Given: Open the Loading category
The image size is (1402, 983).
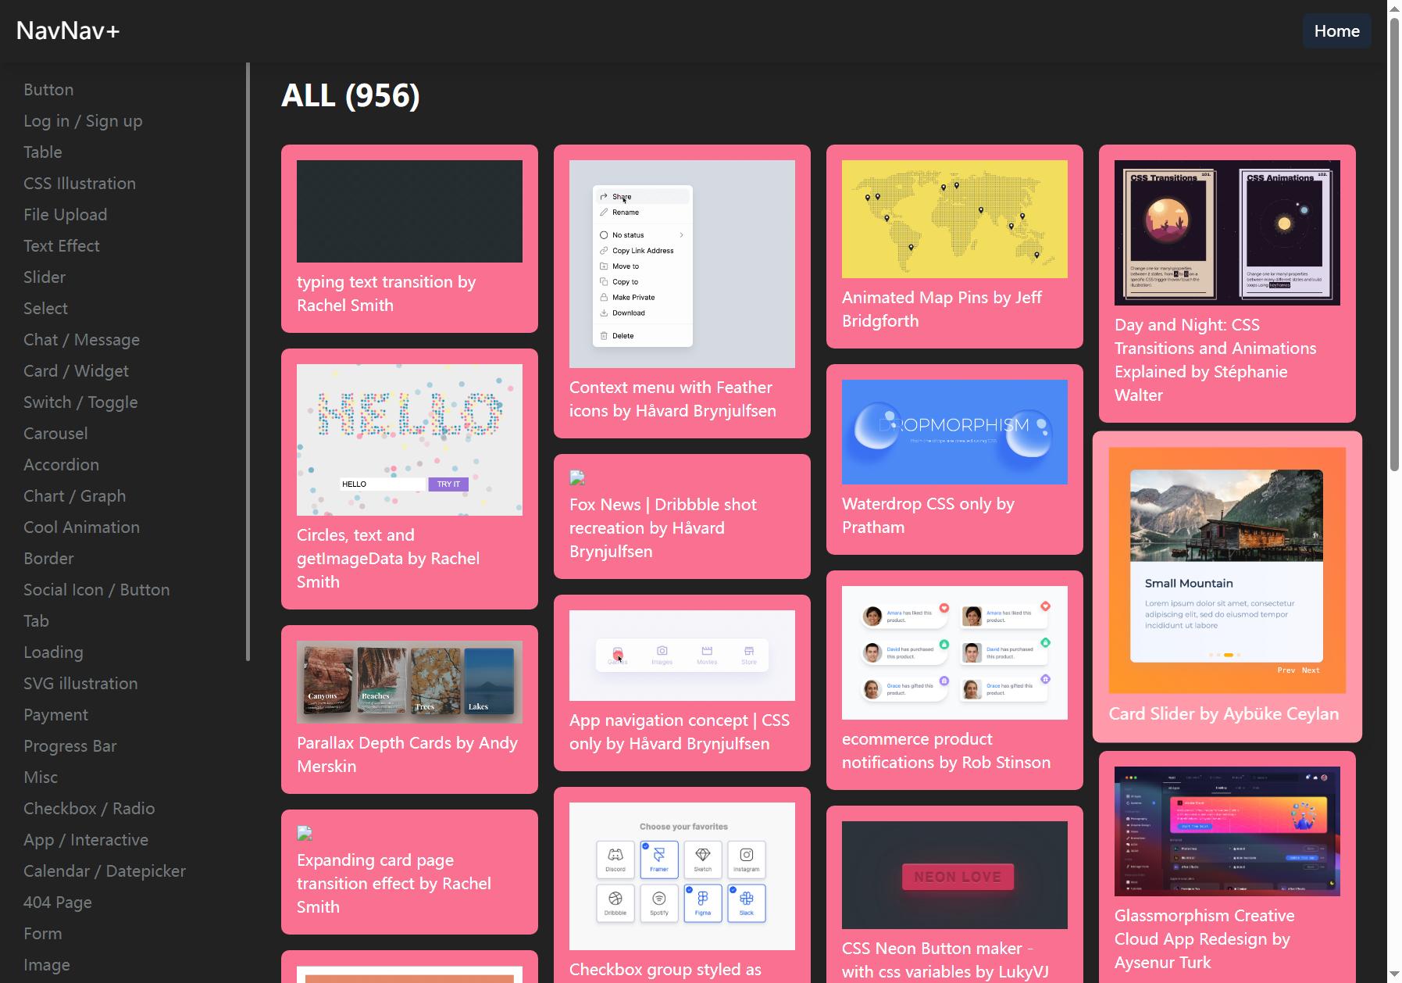Looking at the screenshot, I should [x=53, y=652].
